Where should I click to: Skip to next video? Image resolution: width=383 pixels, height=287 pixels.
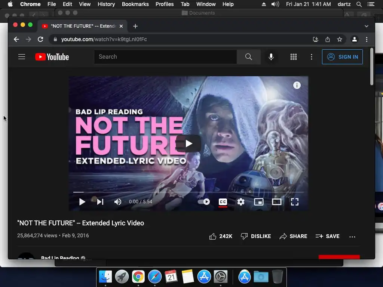pyautogui.click(x=100, y=202)
